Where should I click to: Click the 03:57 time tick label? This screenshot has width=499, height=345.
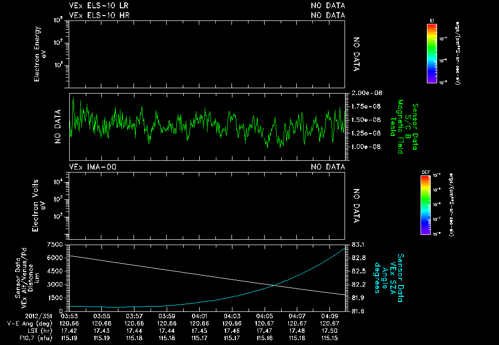coord(134,316)
